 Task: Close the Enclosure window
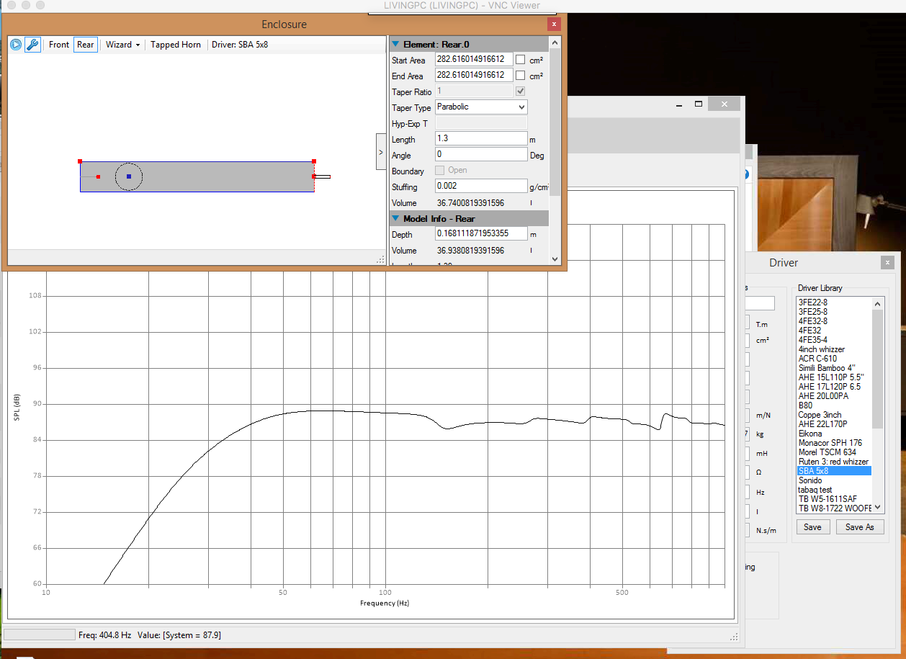(x=554, y=24)
